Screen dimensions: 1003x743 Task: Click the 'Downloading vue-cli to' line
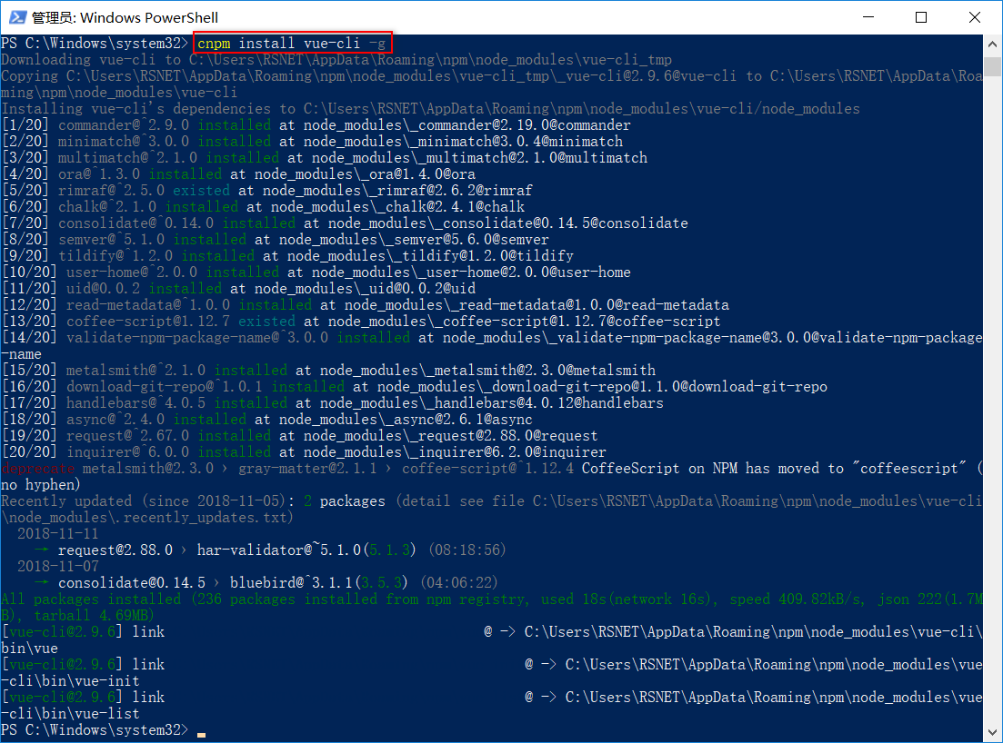point(336,59)
